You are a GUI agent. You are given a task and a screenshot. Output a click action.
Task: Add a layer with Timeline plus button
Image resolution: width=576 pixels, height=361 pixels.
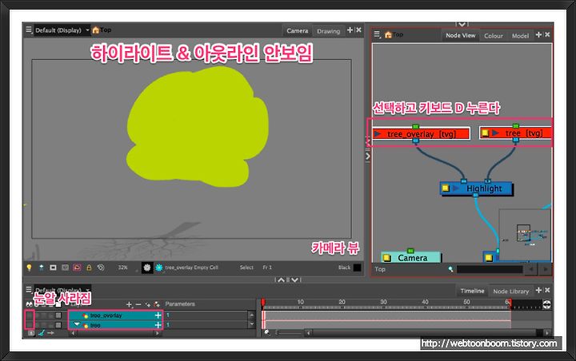coord(129,304)
